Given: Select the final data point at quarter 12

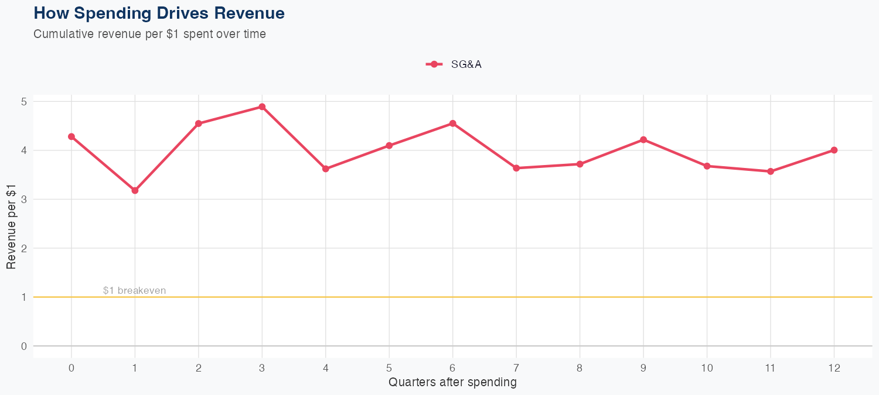Looking at the screenshot, I should [834, 150].
